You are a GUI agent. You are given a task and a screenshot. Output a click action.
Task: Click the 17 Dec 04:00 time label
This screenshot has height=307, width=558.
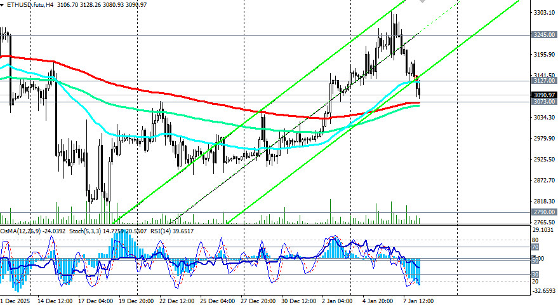95,301
